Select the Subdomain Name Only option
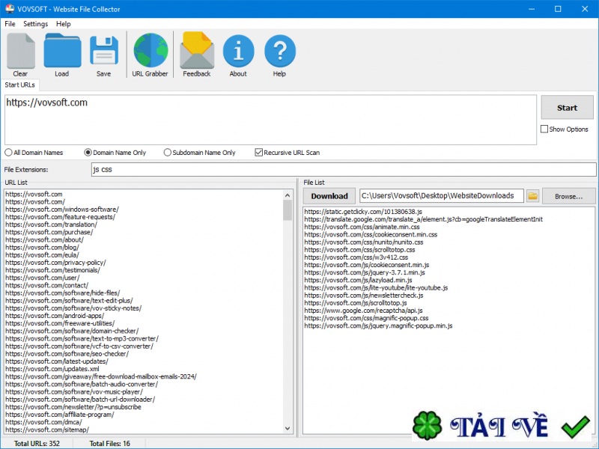The height and width of the screenshot is (449, 599). click(x=167, y=152)
